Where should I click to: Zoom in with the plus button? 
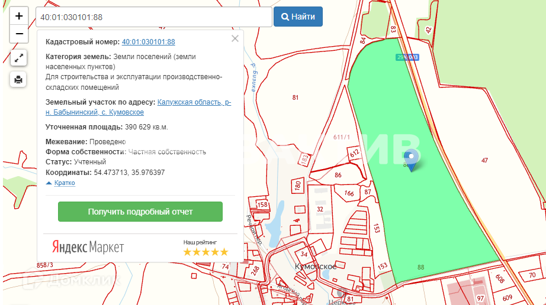[19, 16]
